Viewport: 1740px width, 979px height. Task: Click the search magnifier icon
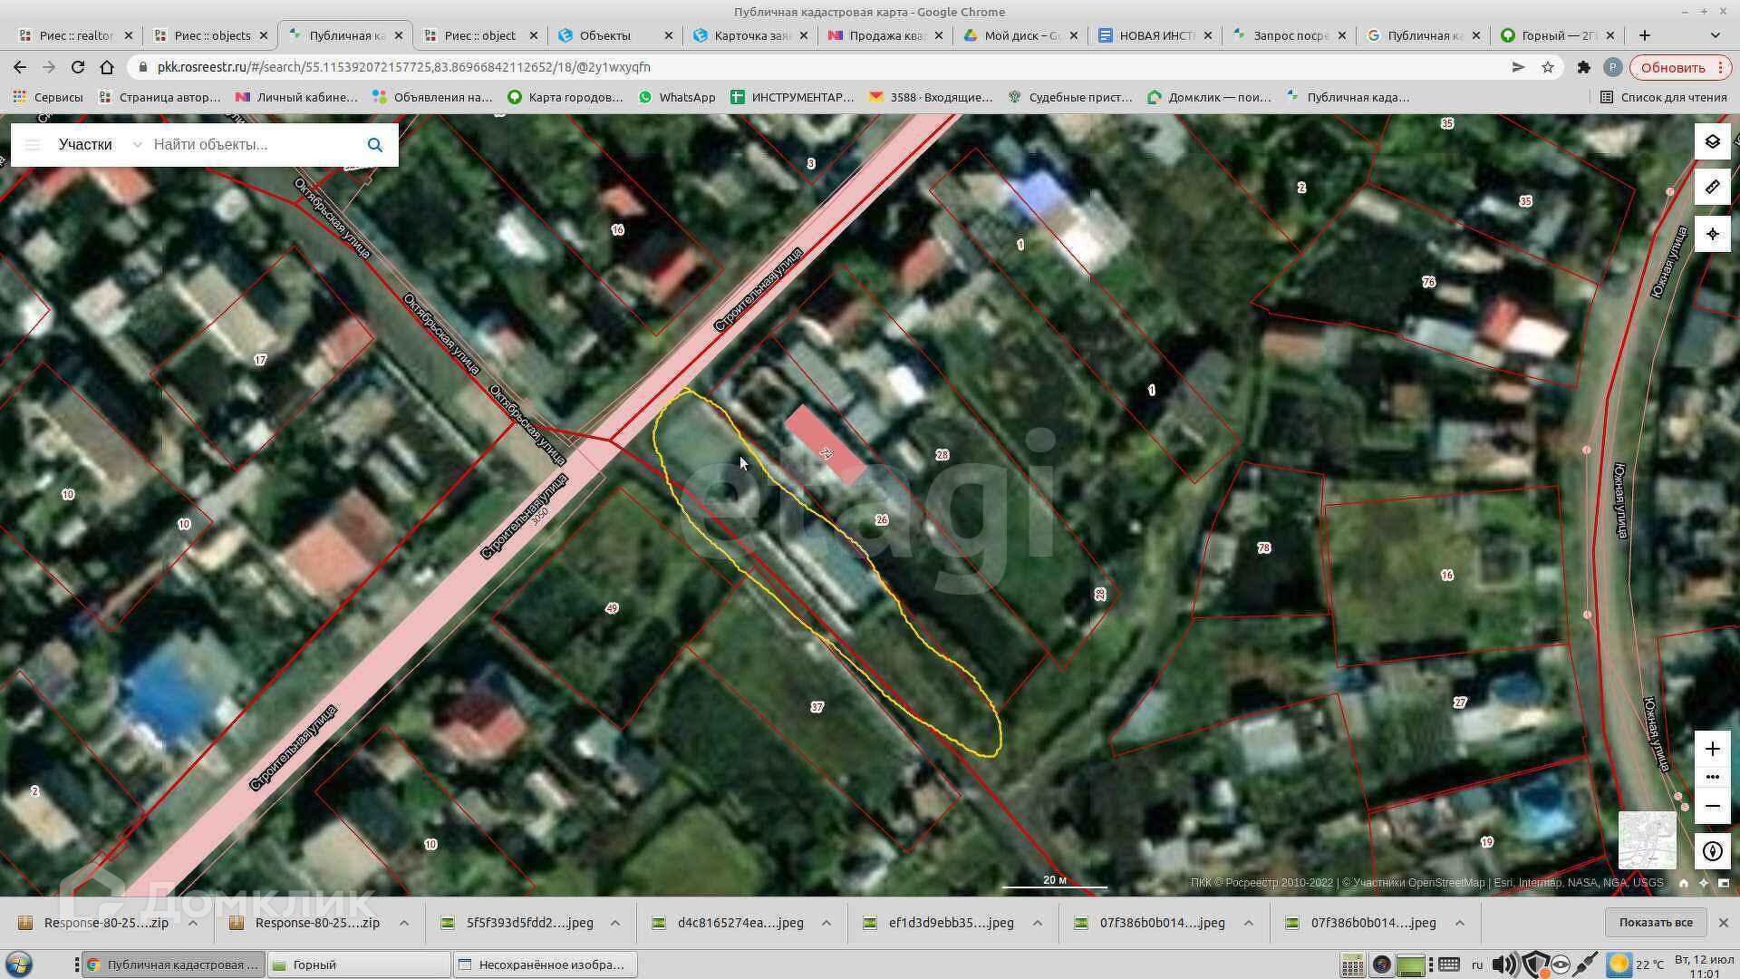click(375, 145)
